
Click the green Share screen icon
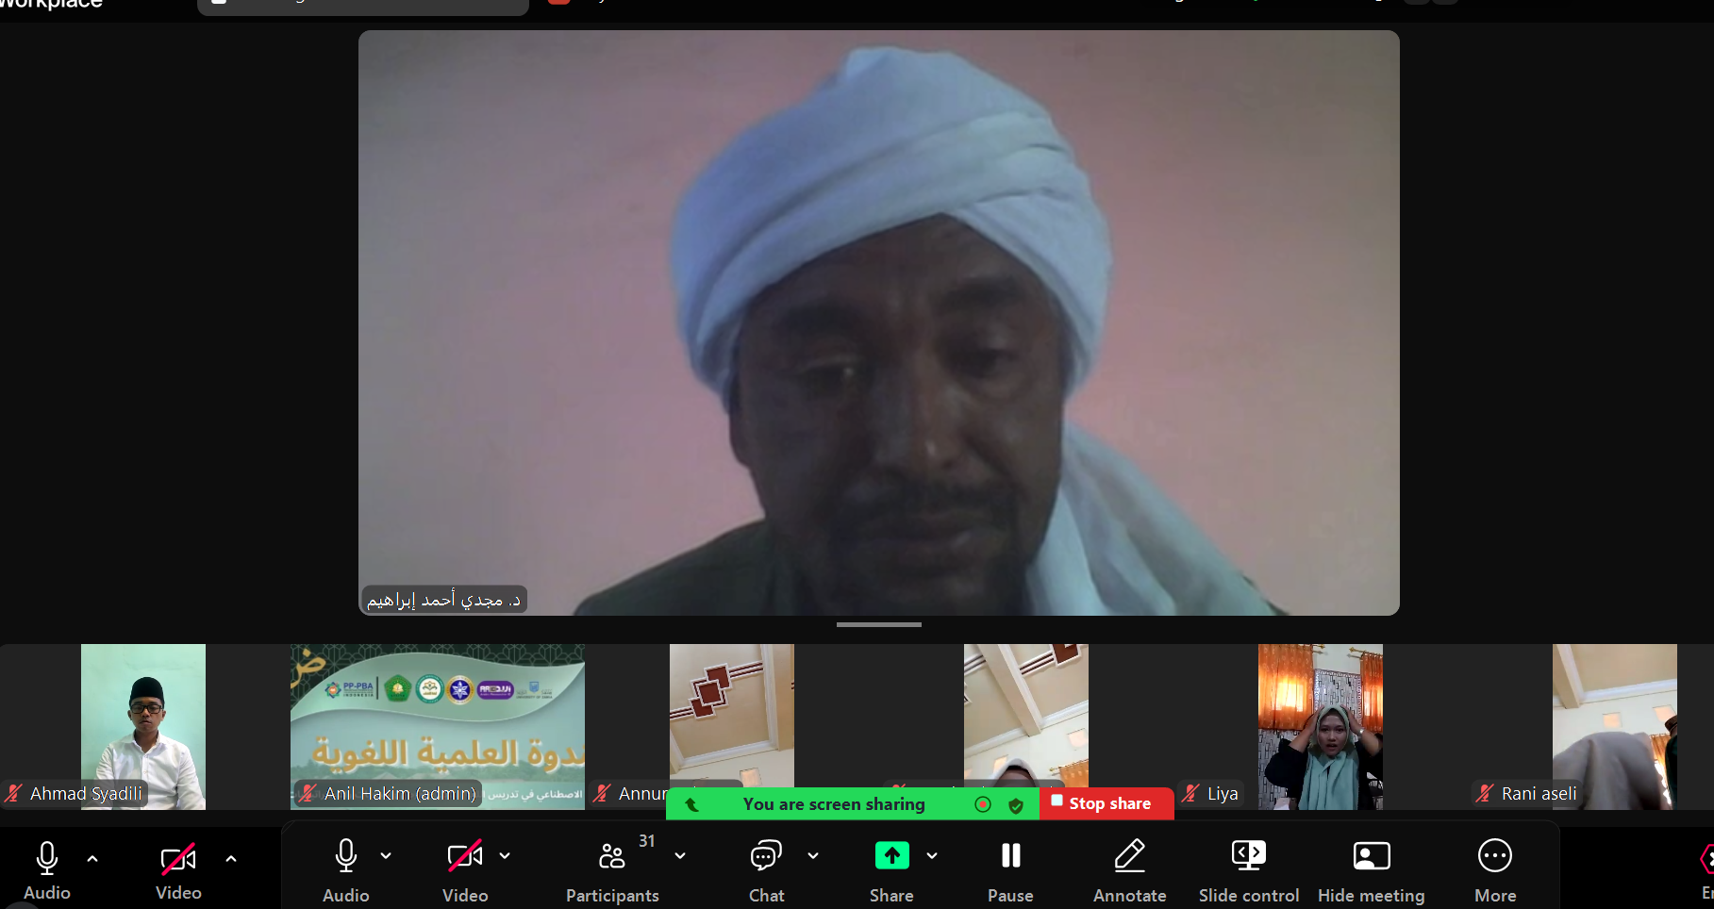coord(891,856)
